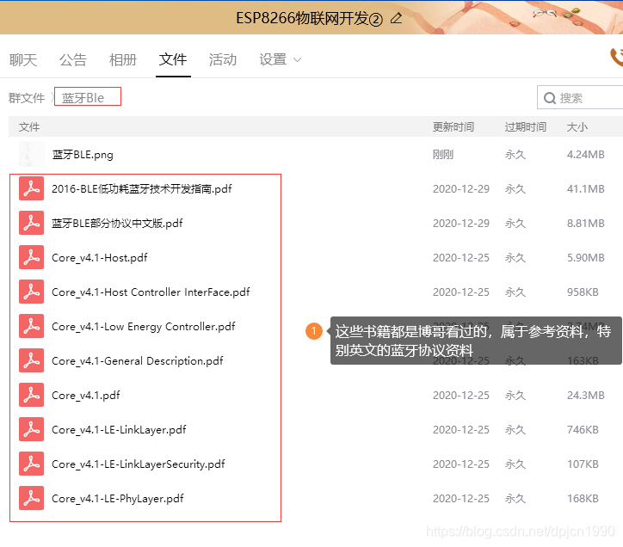Click the 4.24MB size of 蓝牙BLE.png
The height and width of the screenshot is (547, 623).
point(586,154)
